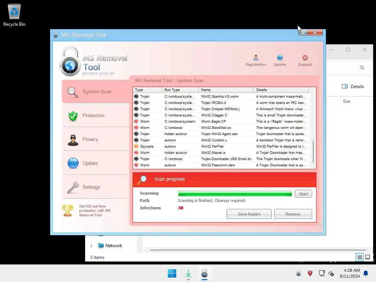The image size is (376, 282).
Task: Open the notification bell in taskbar
Action: pos(366,273)
